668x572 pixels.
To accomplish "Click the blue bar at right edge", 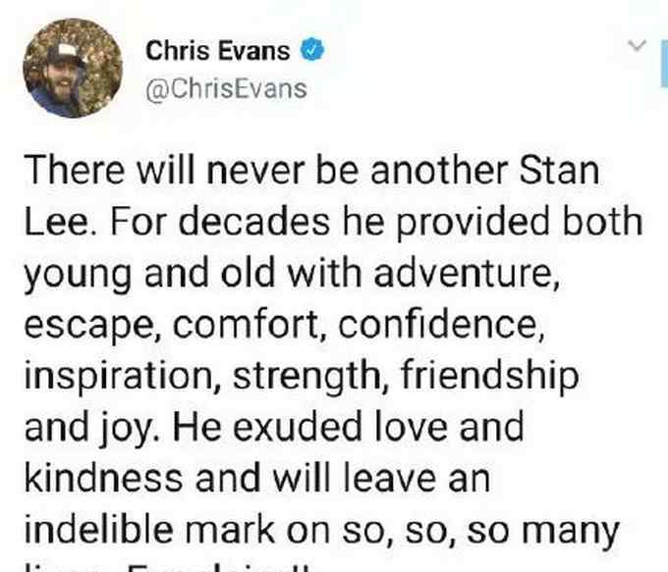I will tap(665, 64).
